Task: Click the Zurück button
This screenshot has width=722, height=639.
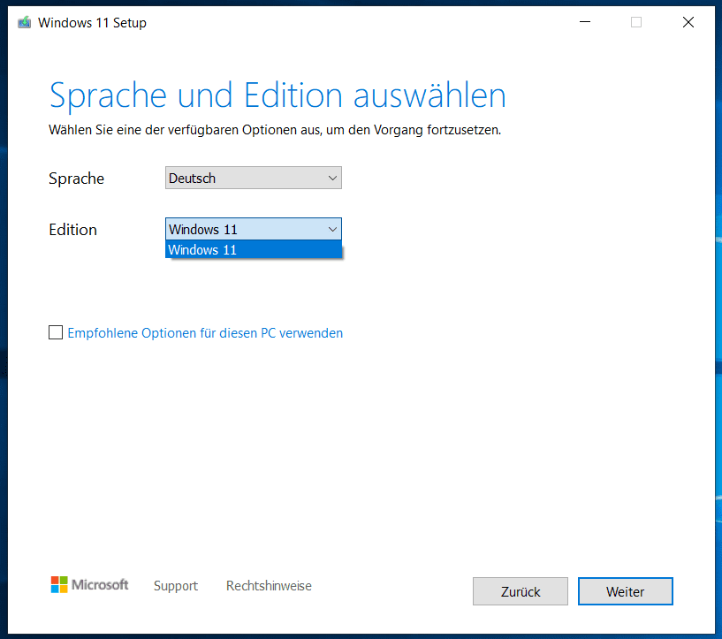Action: pyautogui.click(x=521, y=591)
